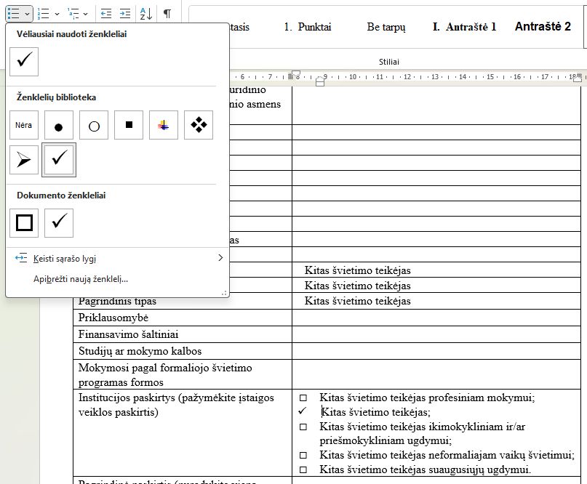Pick small solid square bullet in library
587x484 pixels.
[x=129, y=125]
